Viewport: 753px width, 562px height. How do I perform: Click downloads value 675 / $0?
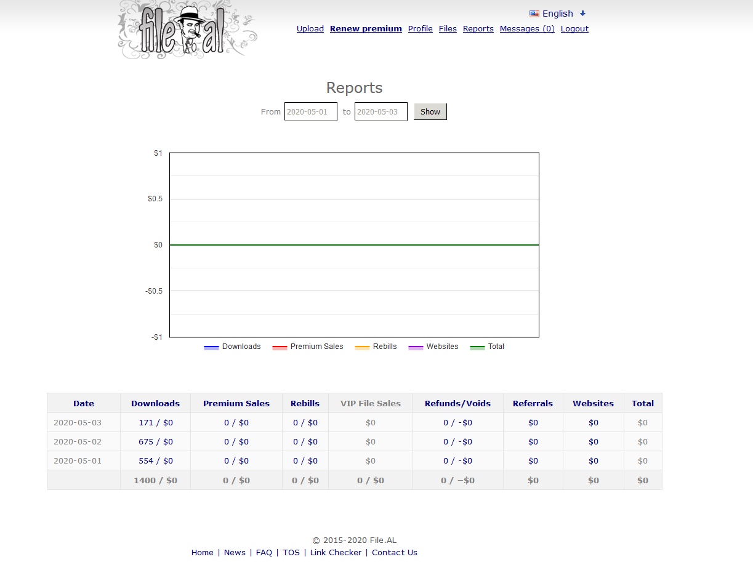coord(155,441)
